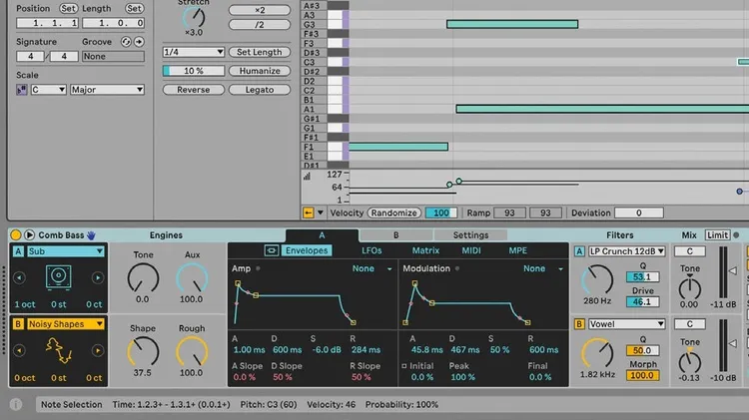Open the Sub engine type dropdown
This screenshot has width=749, height=420.
pyautogui.click(x=66, y=251)
